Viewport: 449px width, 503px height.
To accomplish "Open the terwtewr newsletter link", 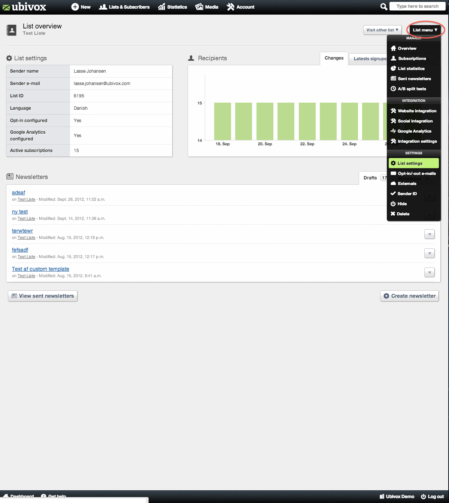I will coord(22,231).
